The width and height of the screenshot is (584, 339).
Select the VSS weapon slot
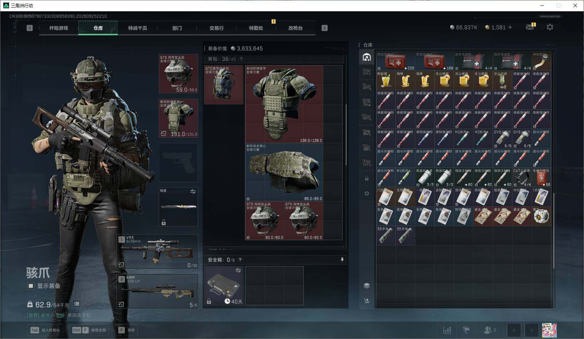click(x=157, y=251)
